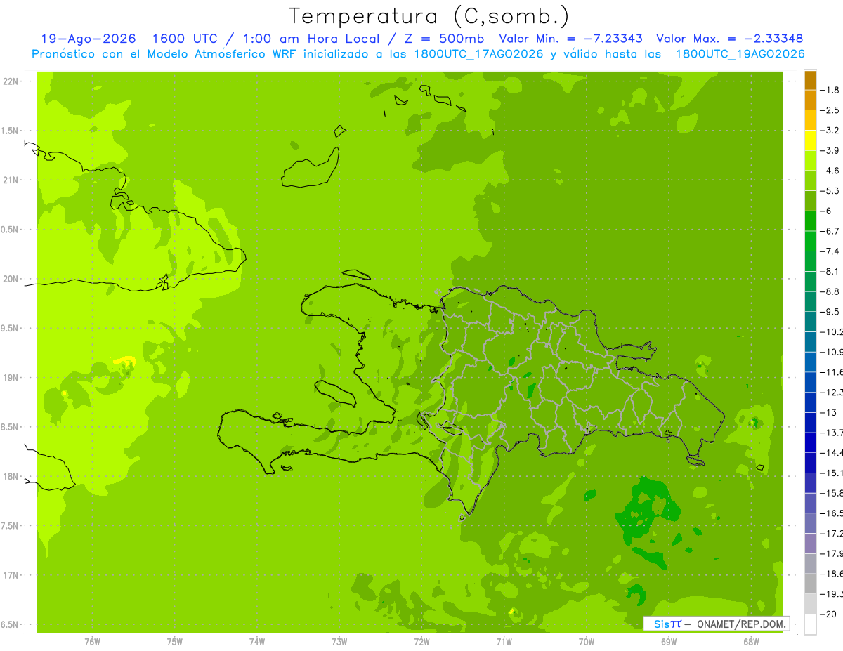Click the olive-green swatch between -5.3 and -6
The width and height of the screenshot is (843, 651).
tap(810, 201)
